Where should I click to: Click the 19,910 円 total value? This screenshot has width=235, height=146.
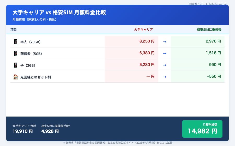pyautogui.click(x=23, y=131)
